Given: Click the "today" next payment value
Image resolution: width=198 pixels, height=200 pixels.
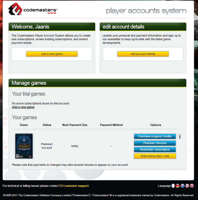Looking at the screenshot, I should [75, 146].
